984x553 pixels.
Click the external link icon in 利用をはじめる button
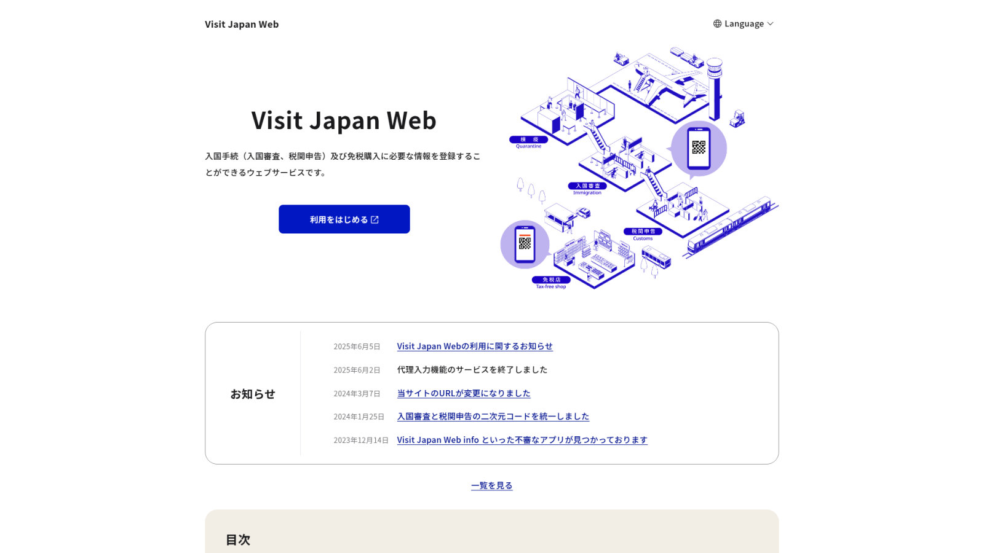coord(375,220)
